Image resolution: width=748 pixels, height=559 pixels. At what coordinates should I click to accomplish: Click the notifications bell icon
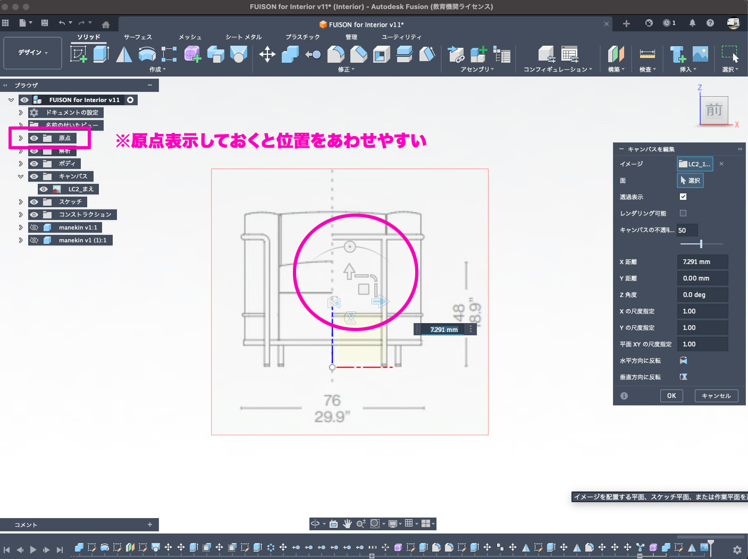click(x=692, y=23)
